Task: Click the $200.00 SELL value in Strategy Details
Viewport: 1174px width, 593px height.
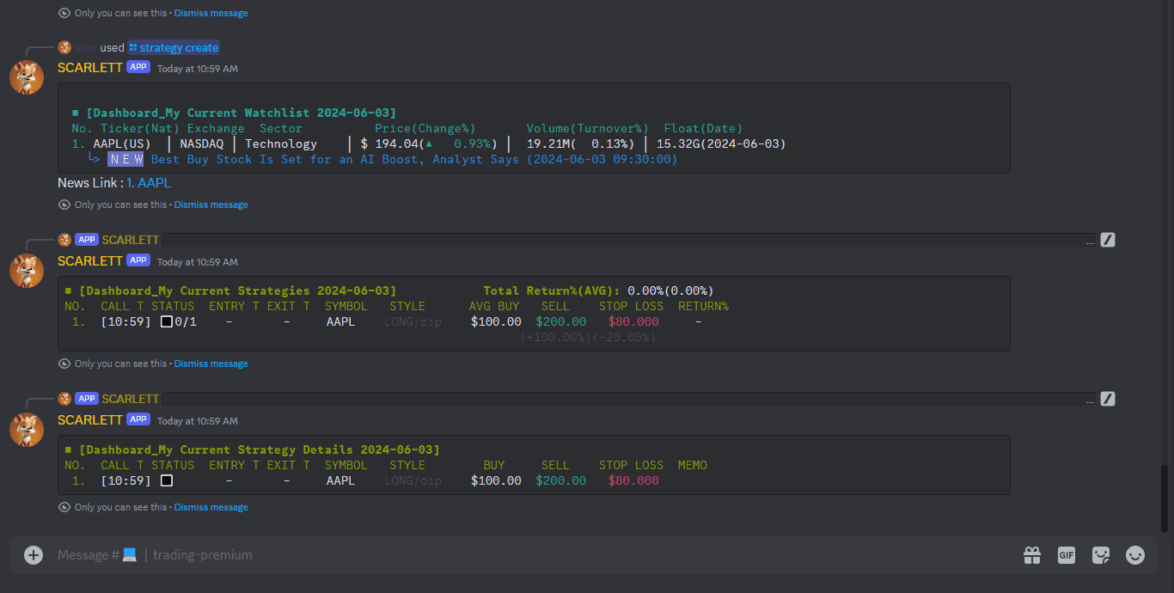Action: [561, 480]
